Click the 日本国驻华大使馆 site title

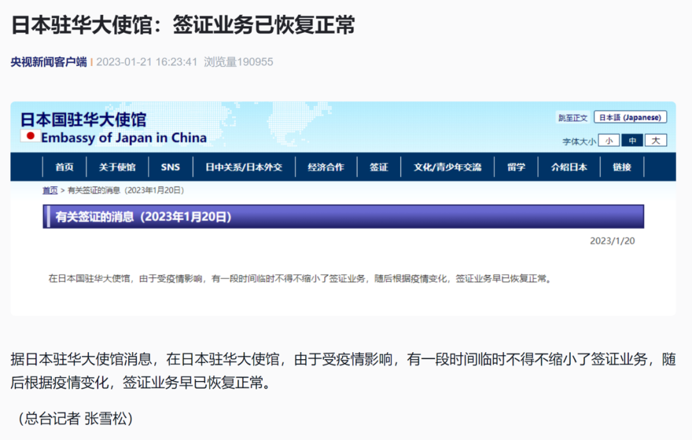tap(83, 119)
